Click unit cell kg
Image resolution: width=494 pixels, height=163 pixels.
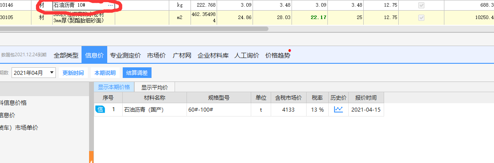point(180,5)
